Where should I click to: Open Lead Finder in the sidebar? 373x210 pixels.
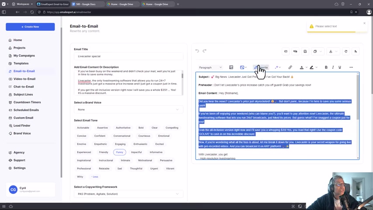click(x=22, y=126)
